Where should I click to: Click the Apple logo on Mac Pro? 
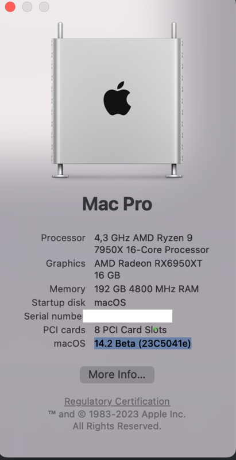coord(117,98)
